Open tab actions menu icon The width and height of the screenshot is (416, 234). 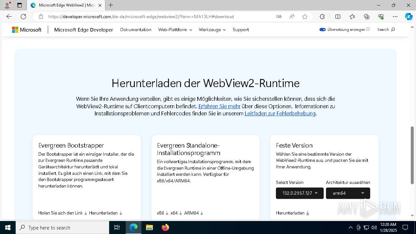pos(19,5)
